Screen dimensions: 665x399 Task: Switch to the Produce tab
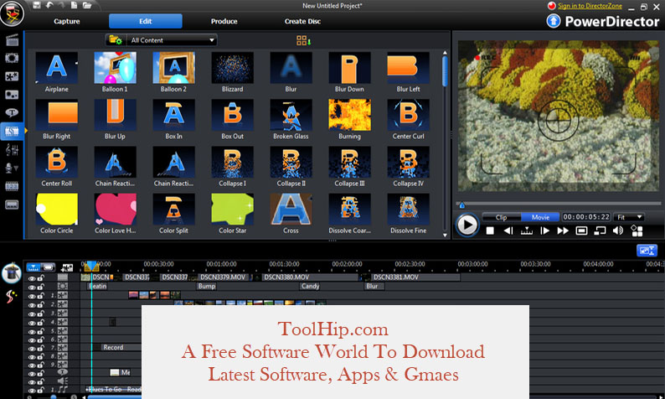(x=224, y=21)
